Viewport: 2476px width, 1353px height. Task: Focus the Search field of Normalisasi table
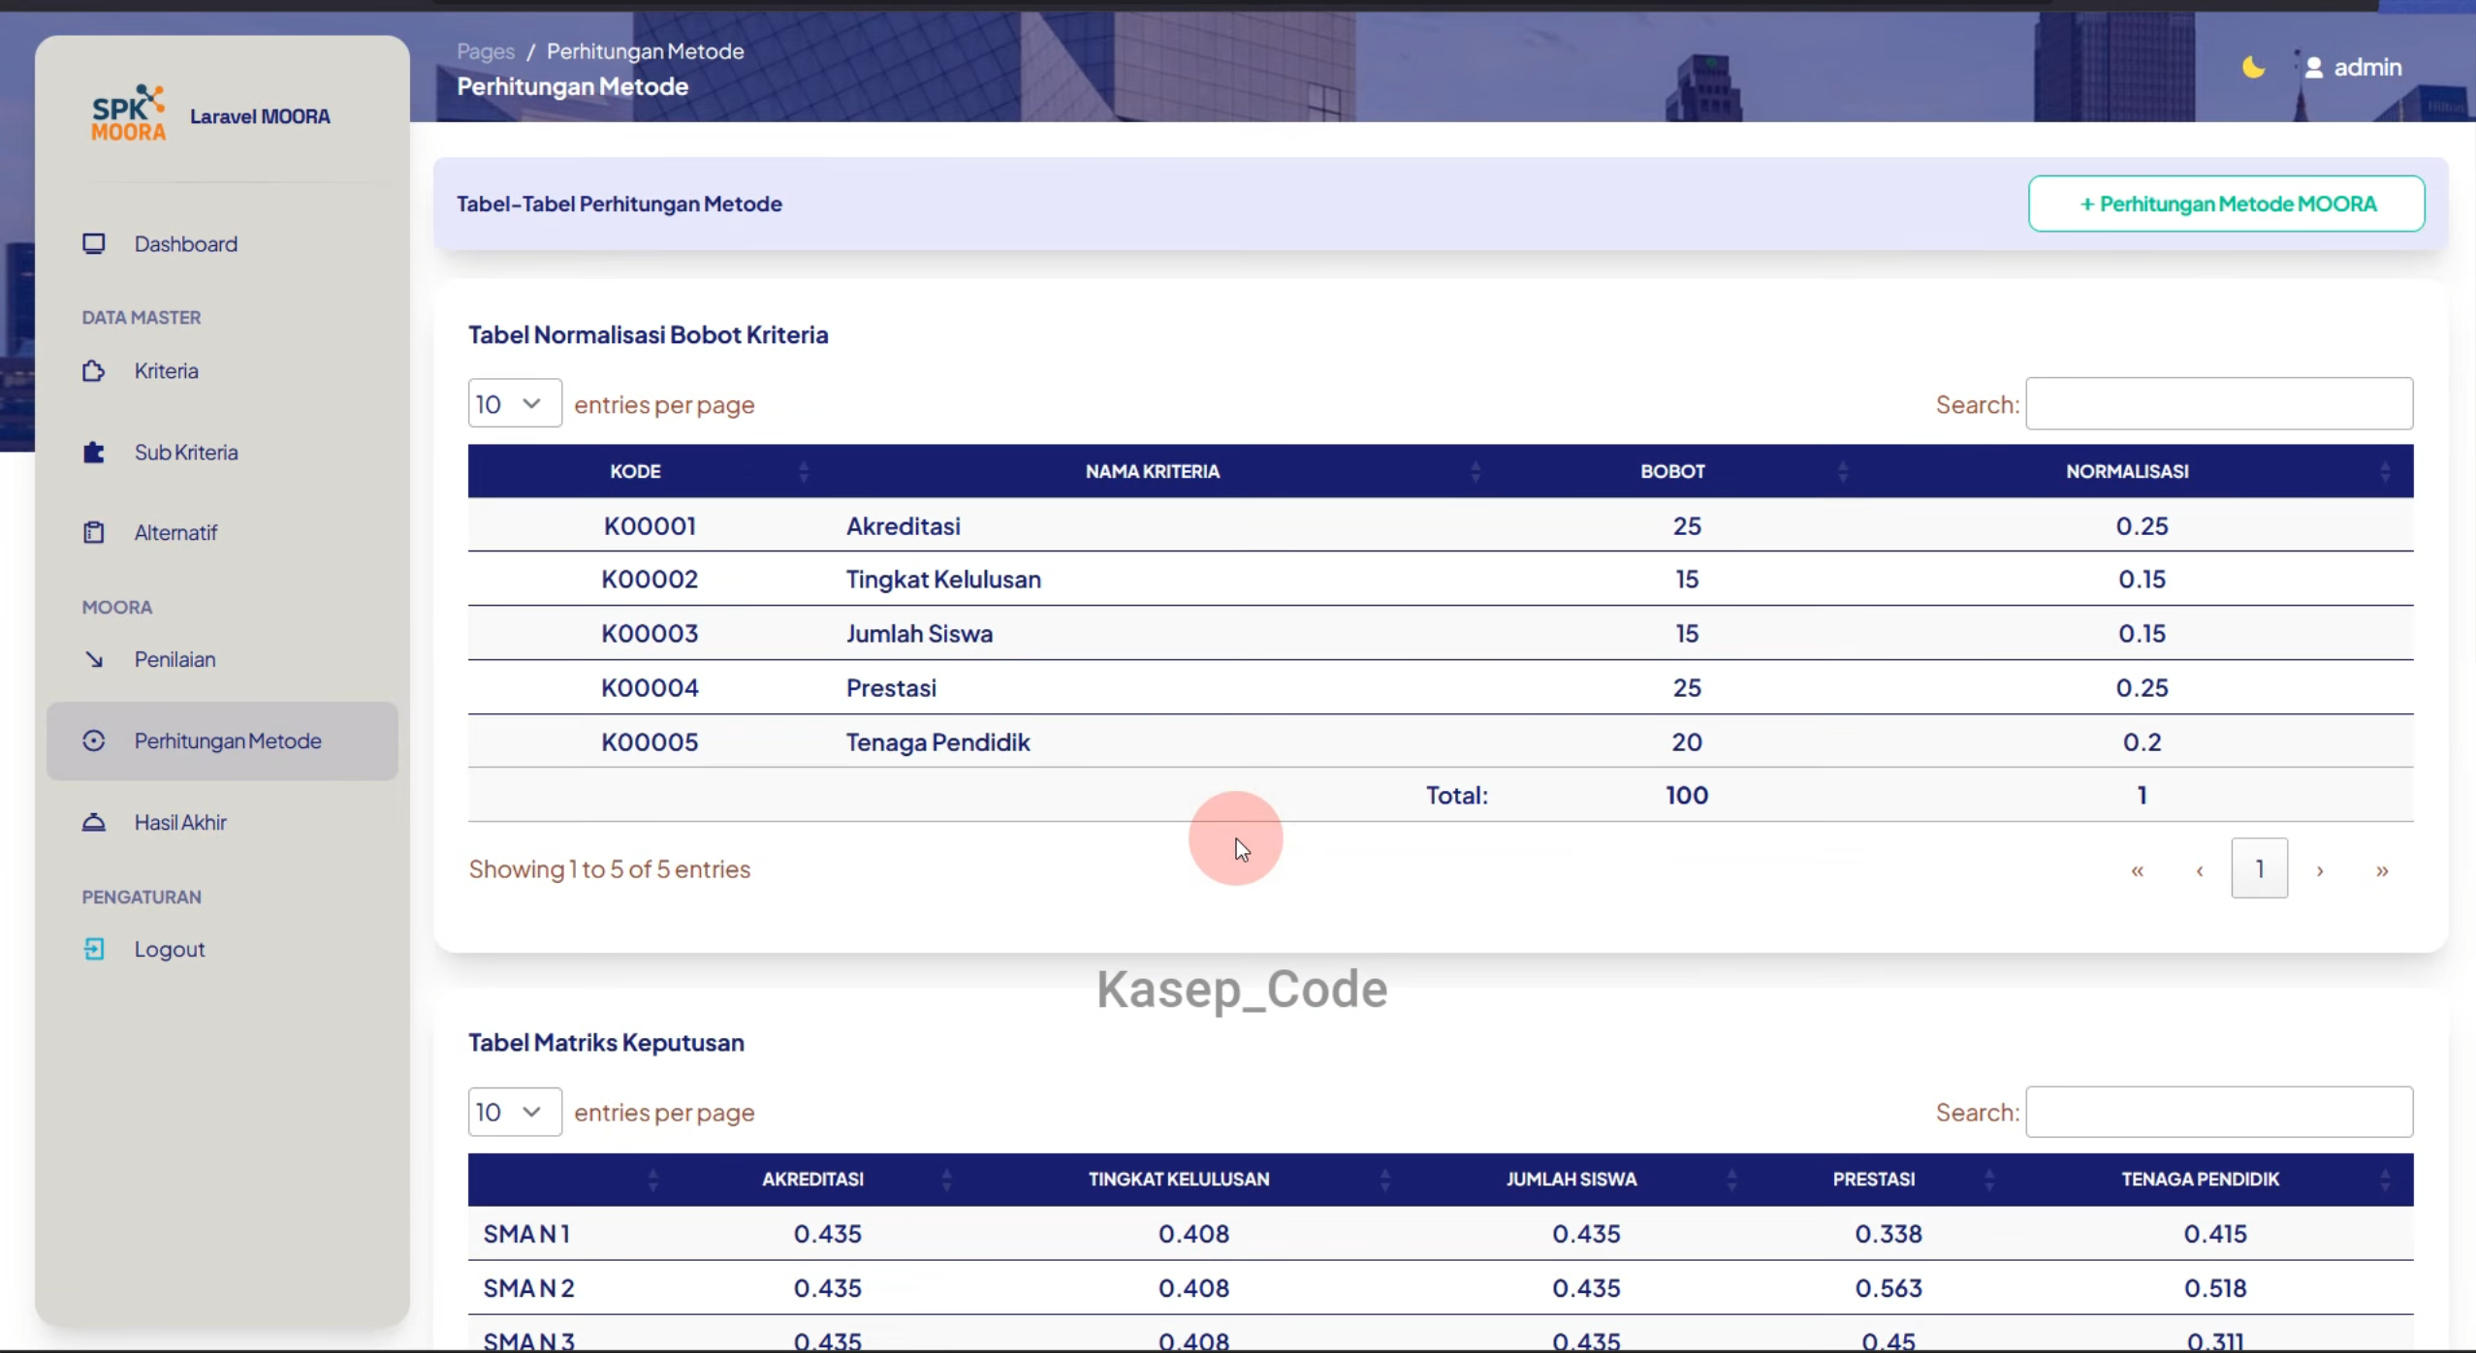coord(2219,403)
